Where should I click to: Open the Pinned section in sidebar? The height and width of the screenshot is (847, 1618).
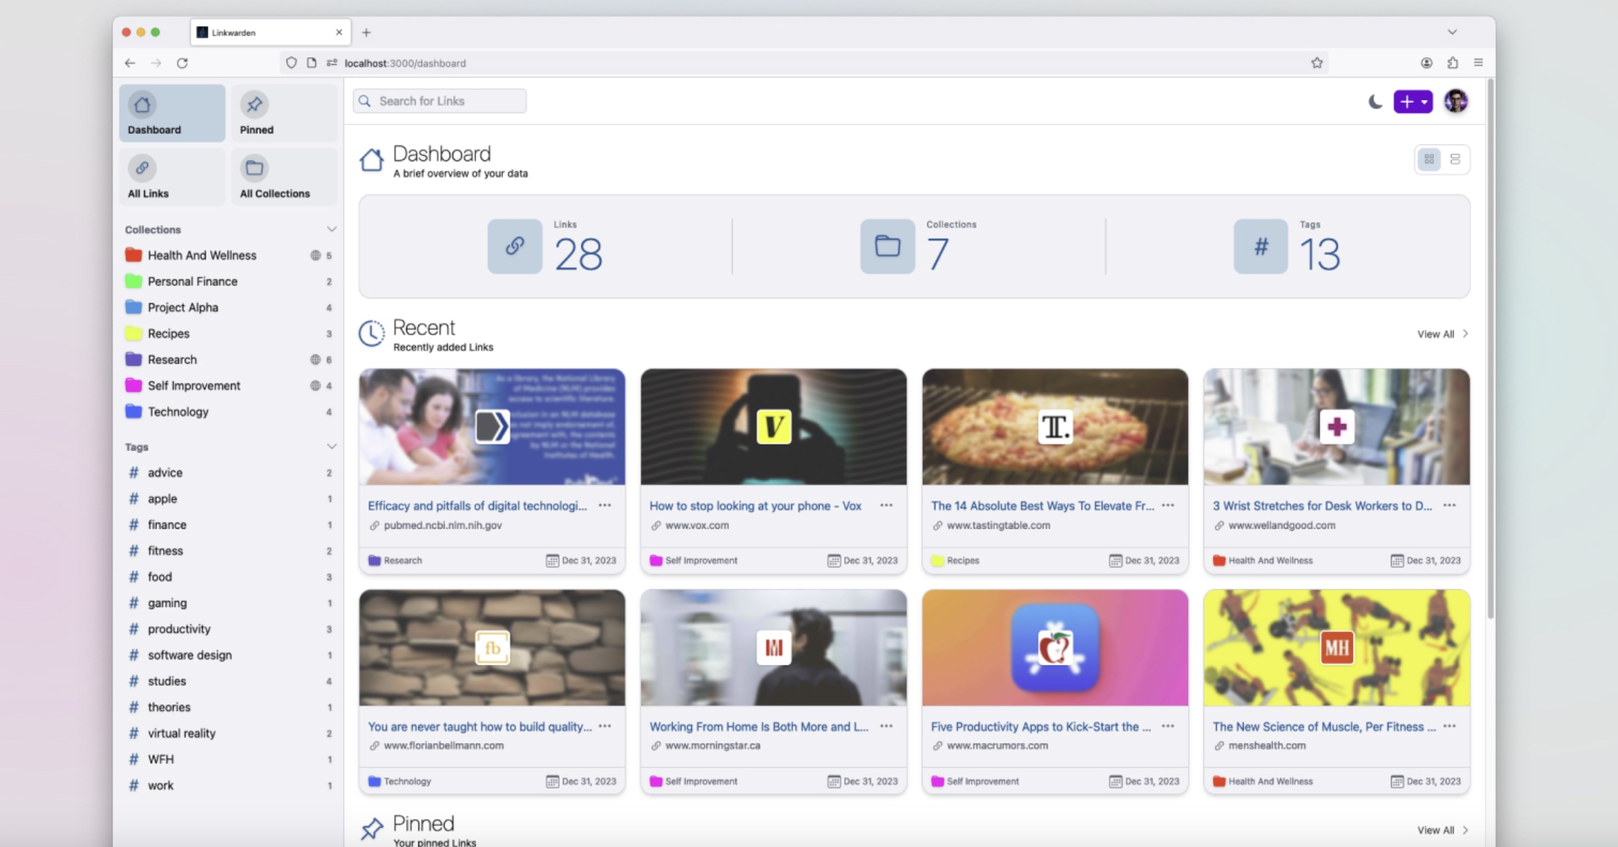click(x=283, y=113)
